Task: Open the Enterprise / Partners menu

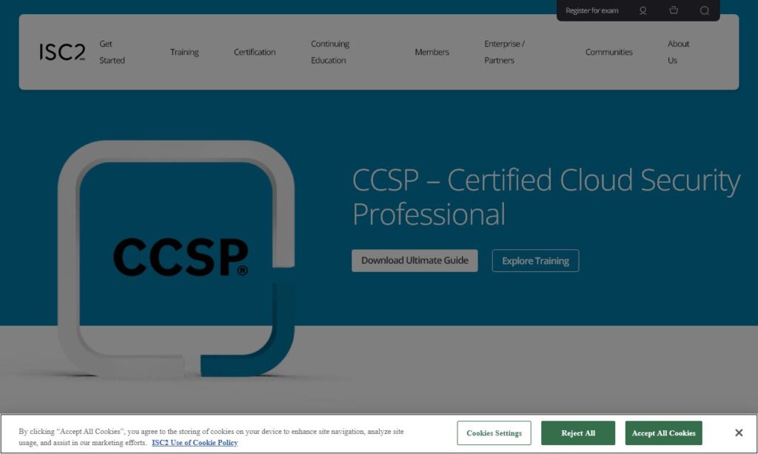Action: pos(503,52)
